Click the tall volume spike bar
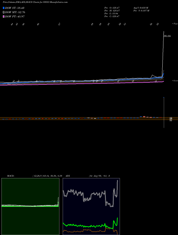 click(x=164, y=113)
